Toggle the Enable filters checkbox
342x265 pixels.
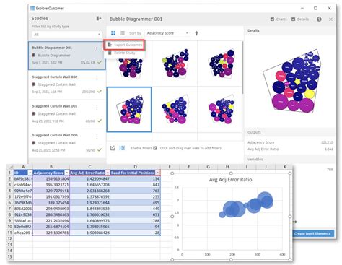[155, 148]
